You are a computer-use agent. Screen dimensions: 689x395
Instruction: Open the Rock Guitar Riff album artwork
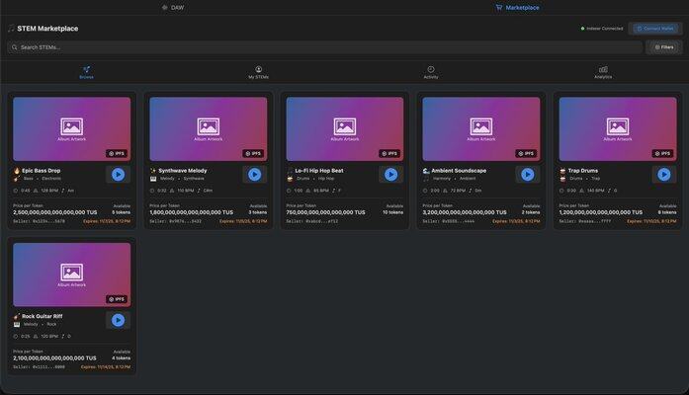tap(71, 274)
